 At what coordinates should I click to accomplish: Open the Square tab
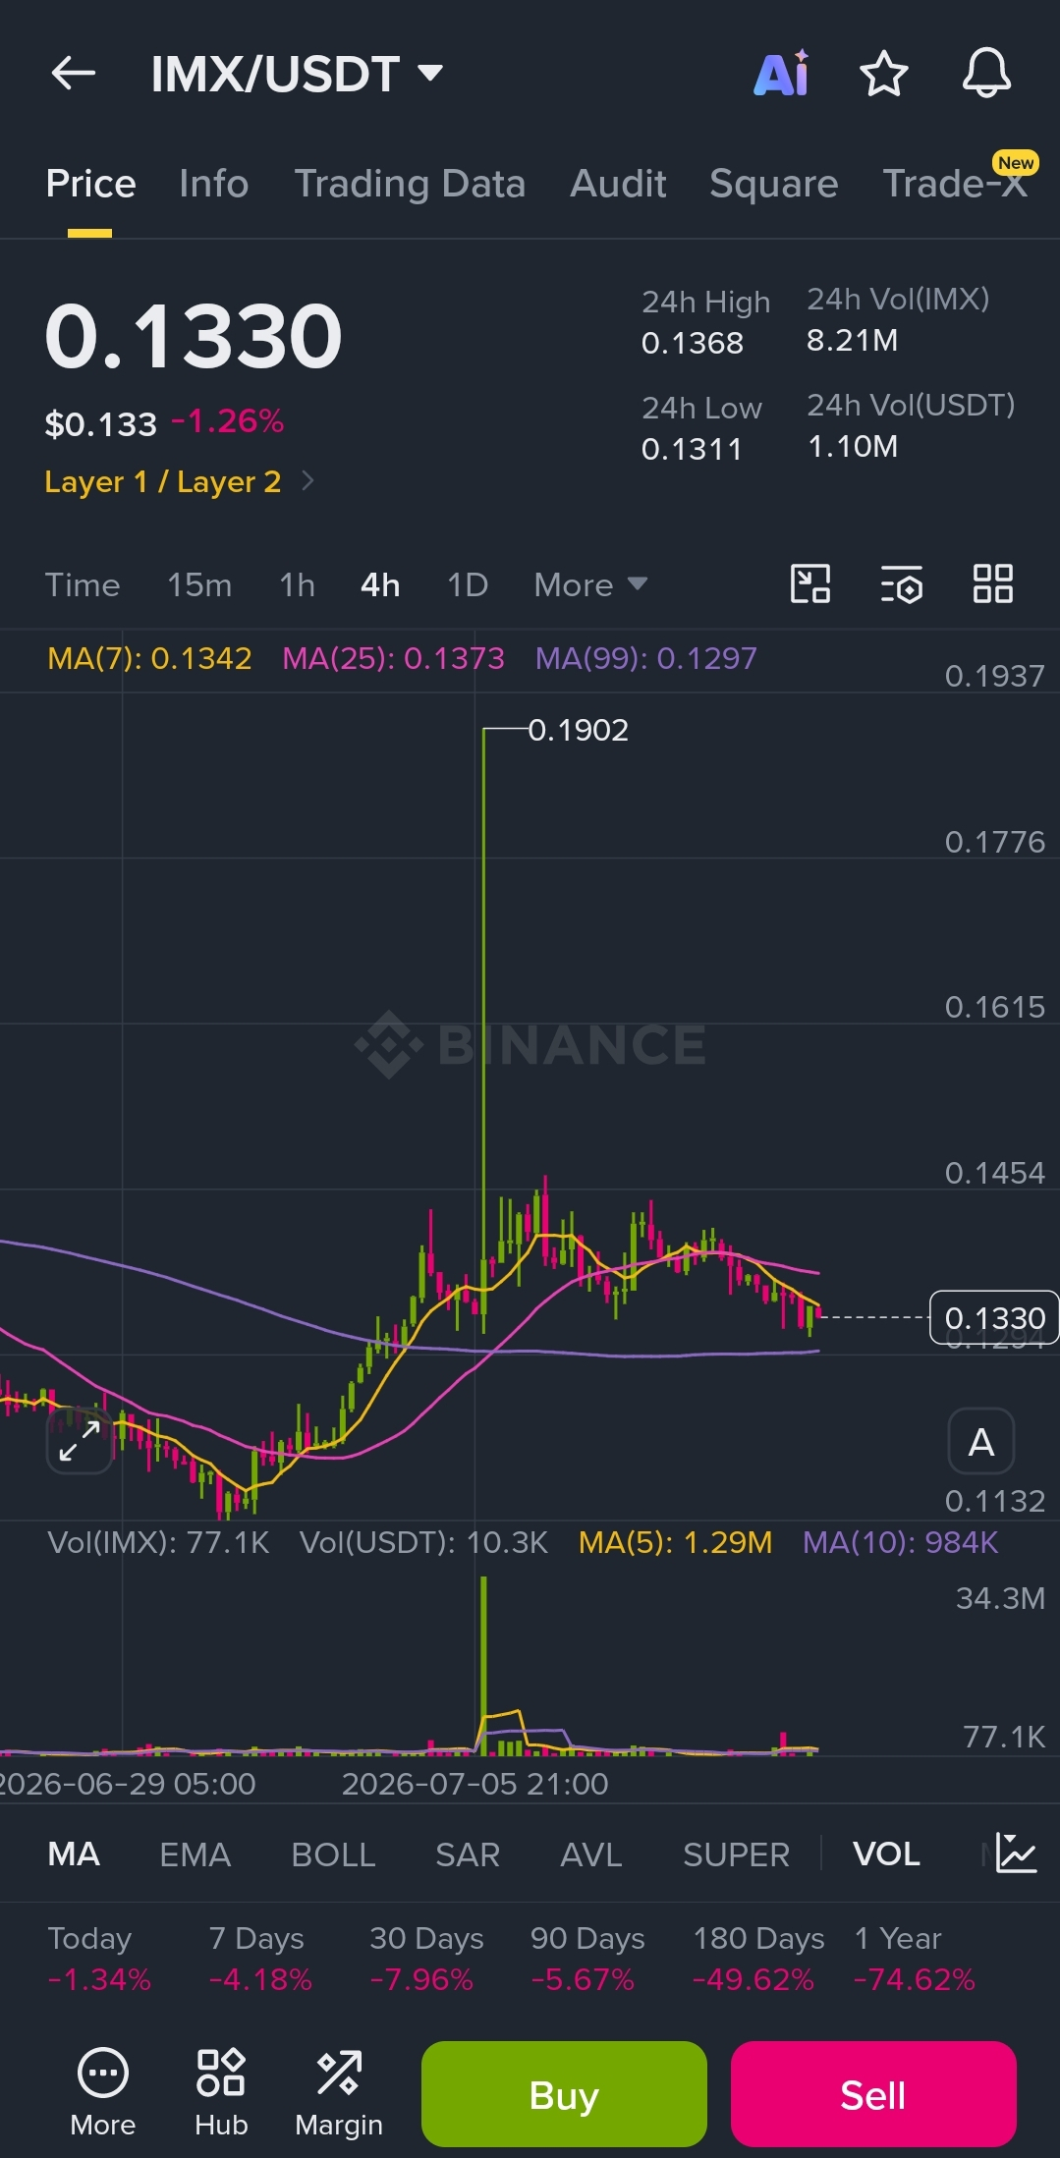[774, 184]
